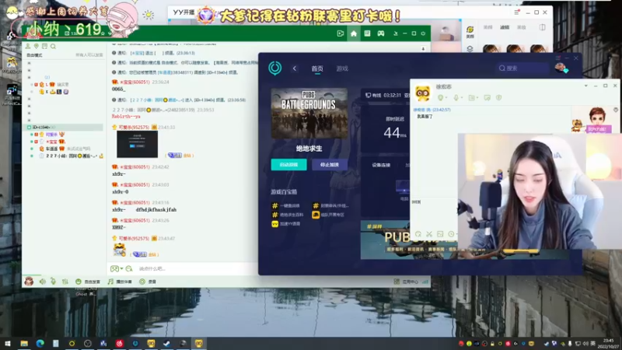This screenshot has height=350, width=622.
Task: Switch to the 游戏 tab in accelerator
Action: tap(342, 68)
